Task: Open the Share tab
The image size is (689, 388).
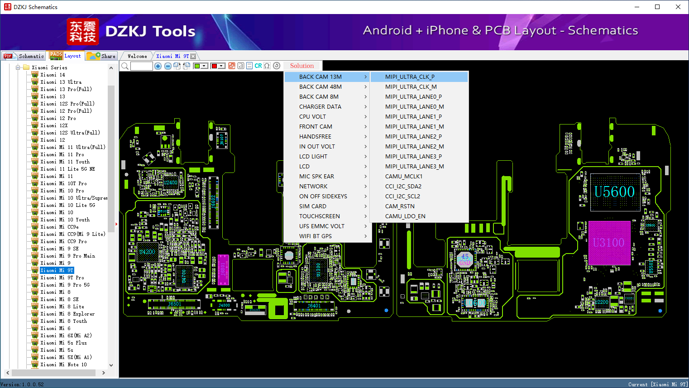Action: pos(101,56)
